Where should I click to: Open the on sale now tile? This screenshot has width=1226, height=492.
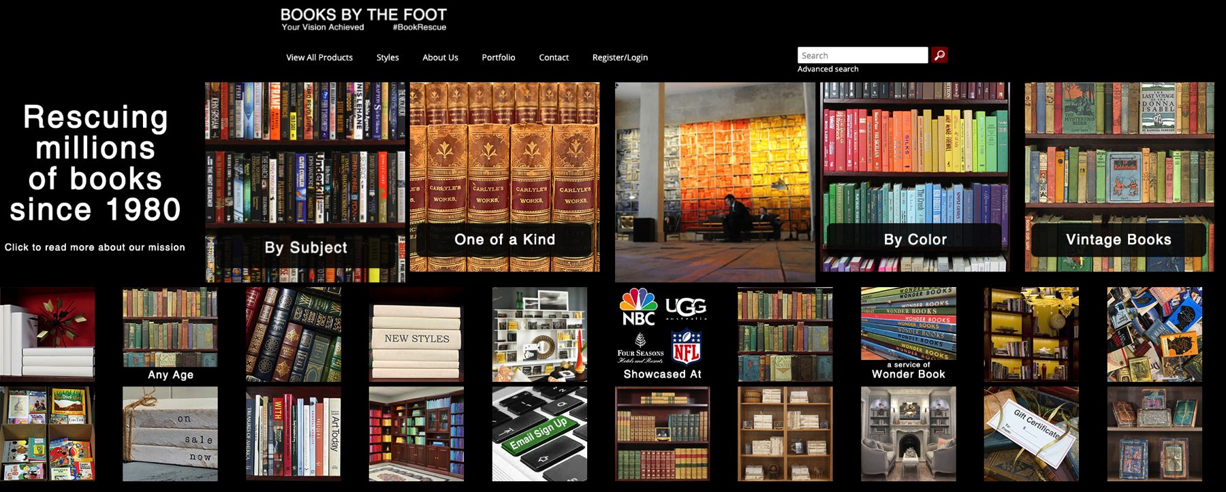pos(170,434)
